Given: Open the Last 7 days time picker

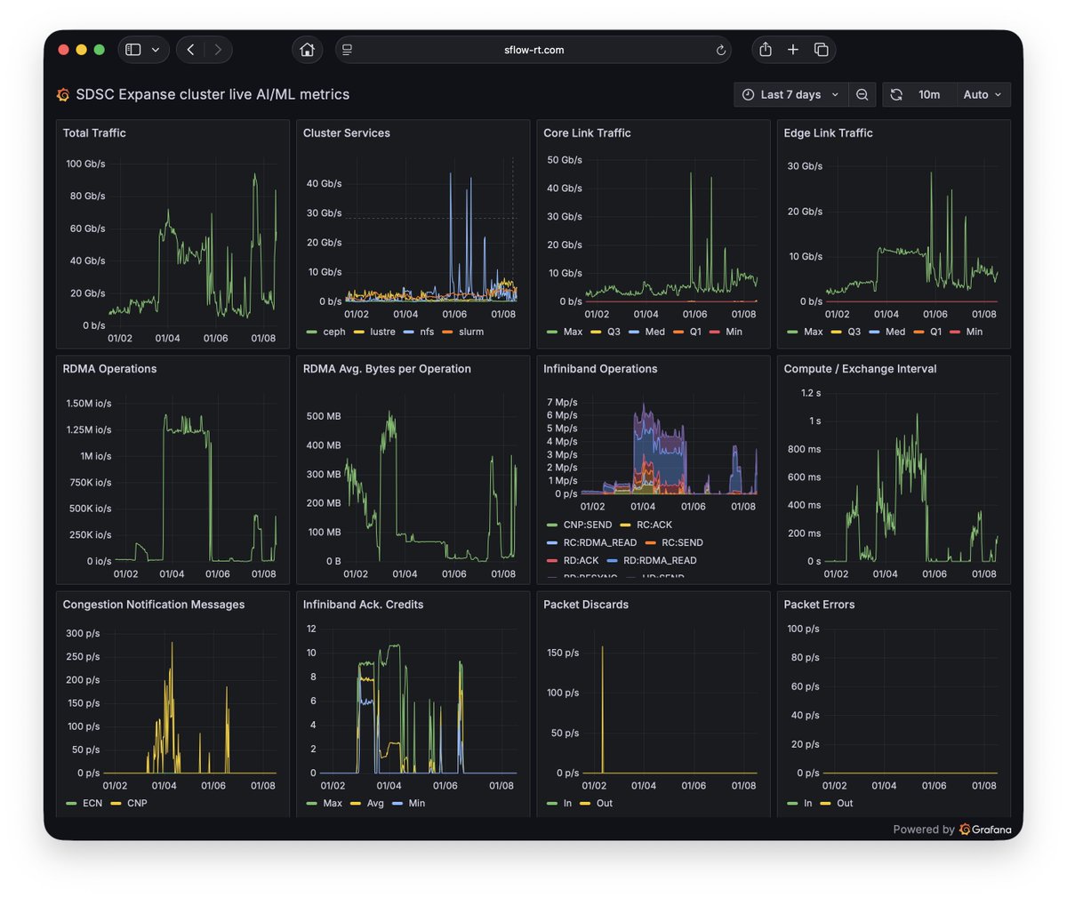Looking at the screenshot, I should (x=791, y=94).
